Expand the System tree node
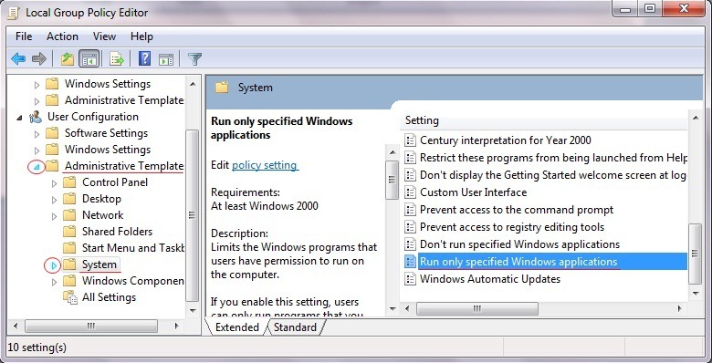 tap(54, 265)
